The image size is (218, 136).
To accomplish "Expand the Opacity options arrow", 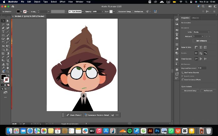I will (102, 12).
